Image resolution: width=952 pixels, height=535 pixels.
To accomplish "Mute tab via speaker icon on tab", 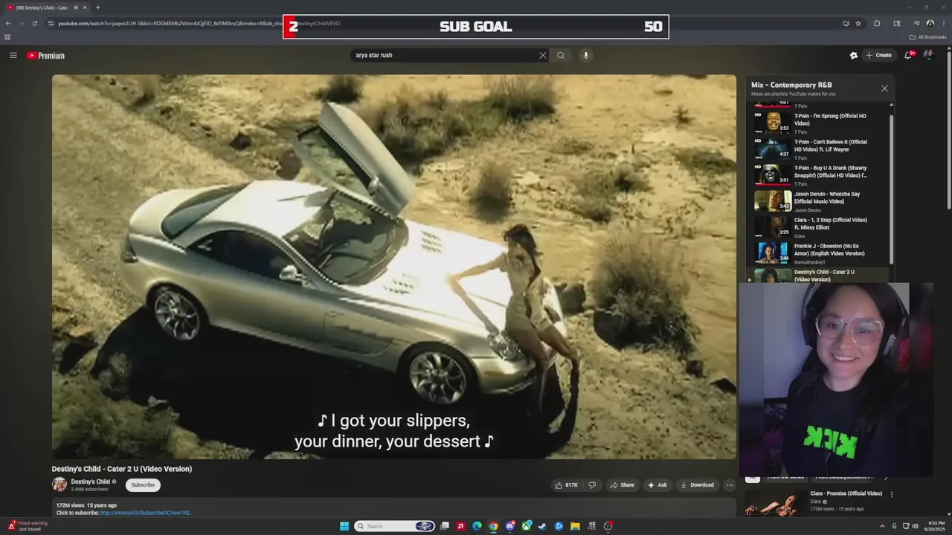I will [75, 7].
